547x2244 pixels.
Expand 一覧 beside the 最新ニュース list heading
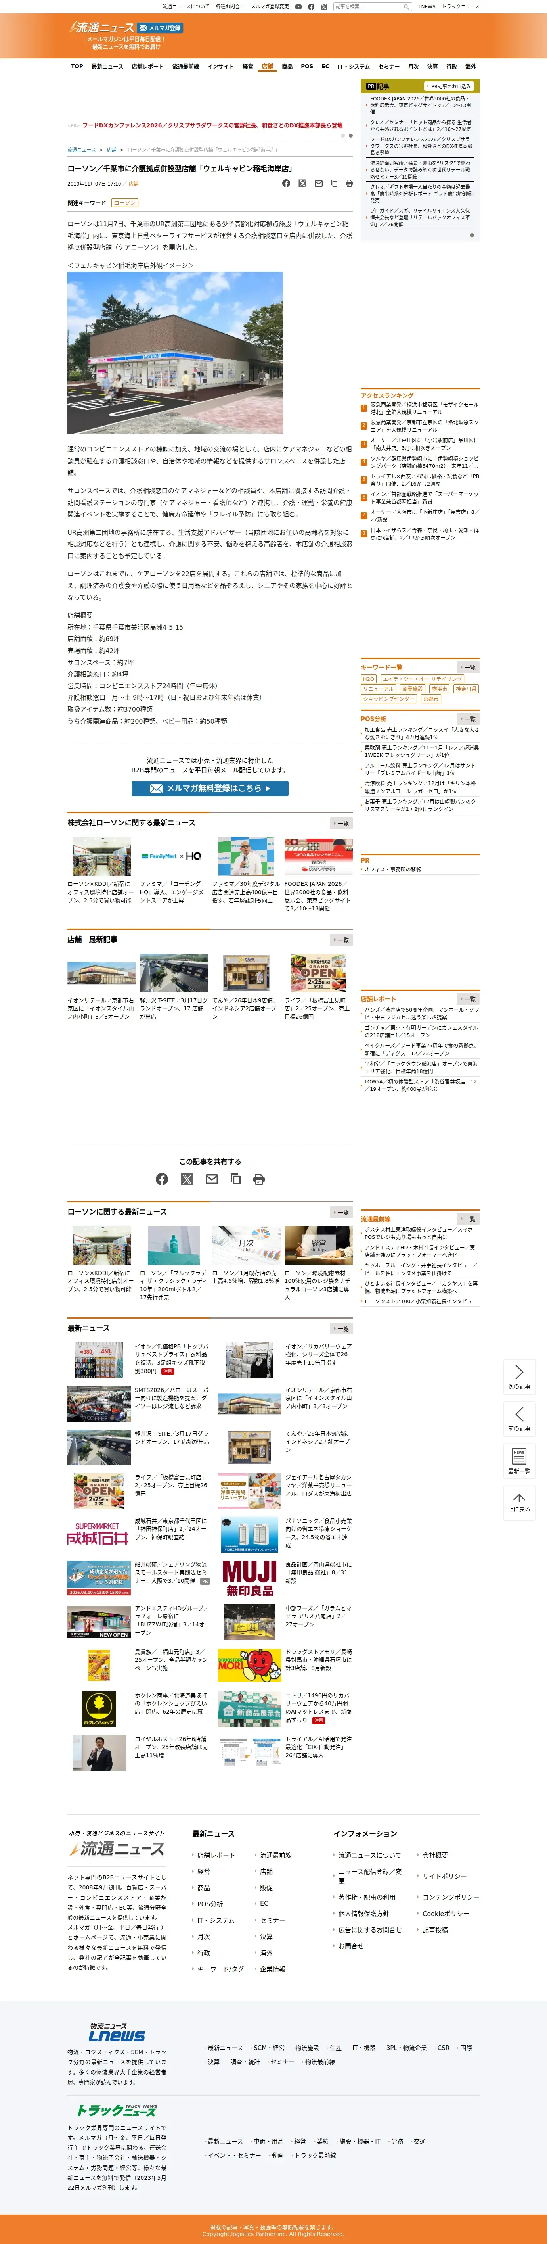tap(341, 1328)
